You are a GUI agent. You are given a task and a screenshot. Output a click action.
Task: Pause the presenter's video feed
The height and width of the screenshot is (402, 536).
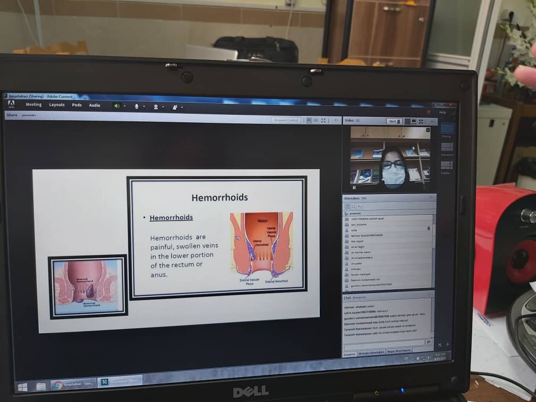(354, 187)
